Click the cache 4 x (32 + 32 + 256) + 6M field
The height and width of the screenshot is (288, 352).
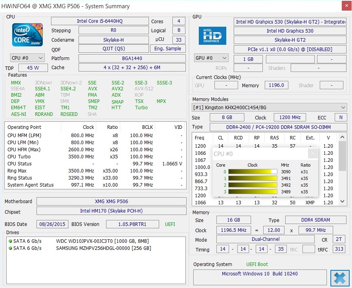click(132, 67)
